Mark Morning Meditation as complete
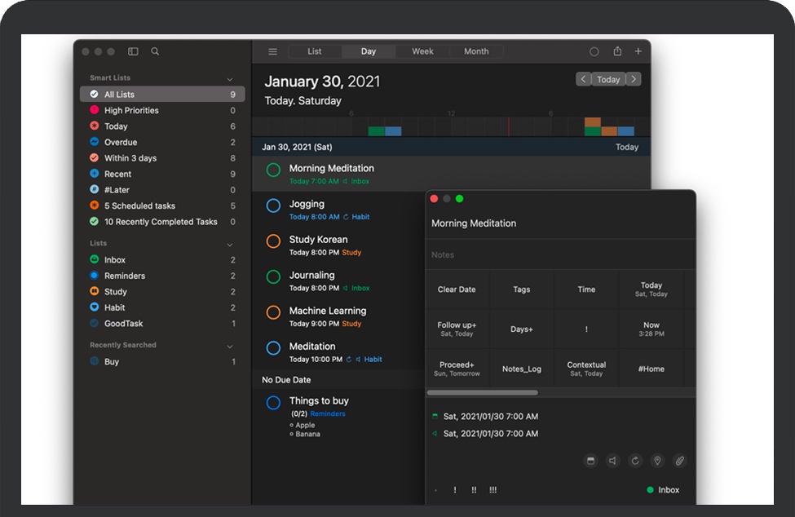Screen dimensions: 795x517 274,170
